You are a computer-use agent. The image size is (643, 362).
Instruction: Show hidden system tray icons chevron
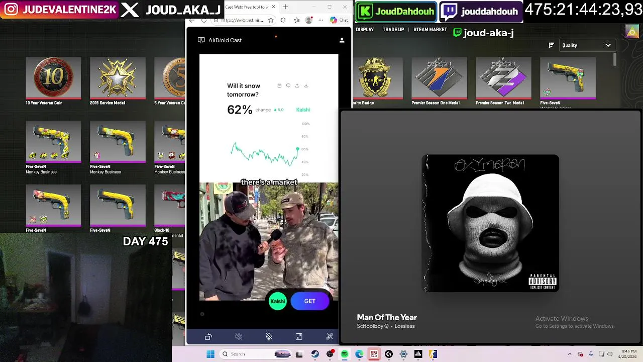[x=570, y=354]
